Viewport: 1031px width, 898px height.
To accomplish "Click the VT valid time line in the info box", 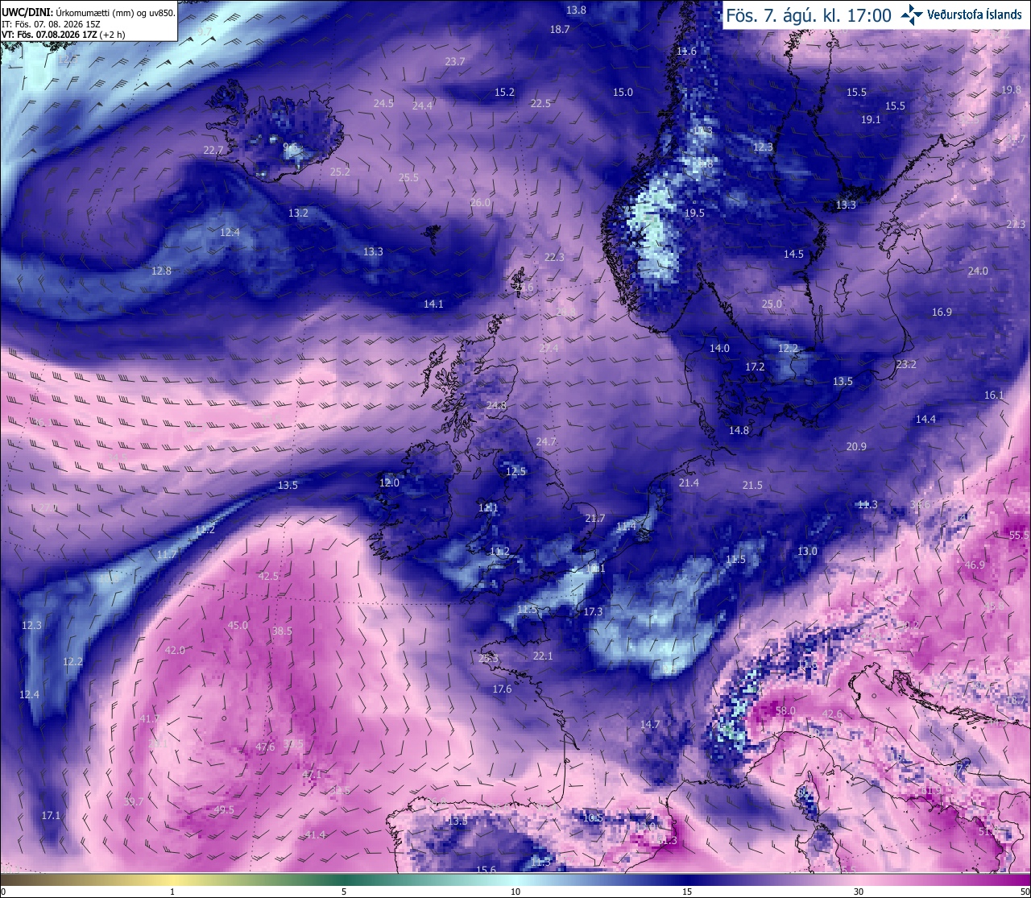I will [x=63, y=35].
